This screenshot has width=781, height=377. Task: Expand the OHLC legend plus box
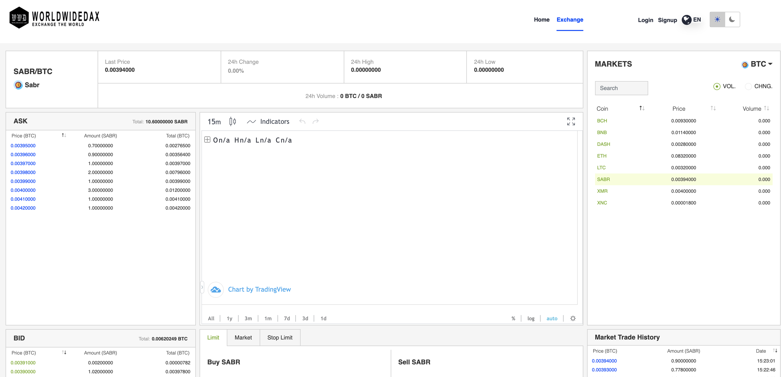coord(207,140)
